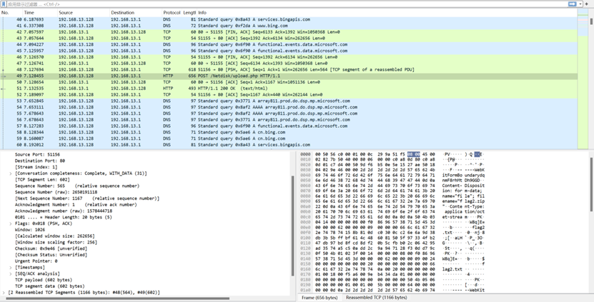Click the display filter bookmark icon

(4, 4)
